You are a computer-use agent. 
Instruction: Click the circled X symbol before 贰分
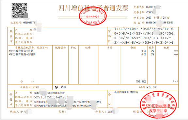[x=56, y=87]
